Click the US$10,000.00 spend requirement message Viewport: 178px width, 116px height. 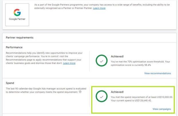pyautogui.click(x=142, y=99)
